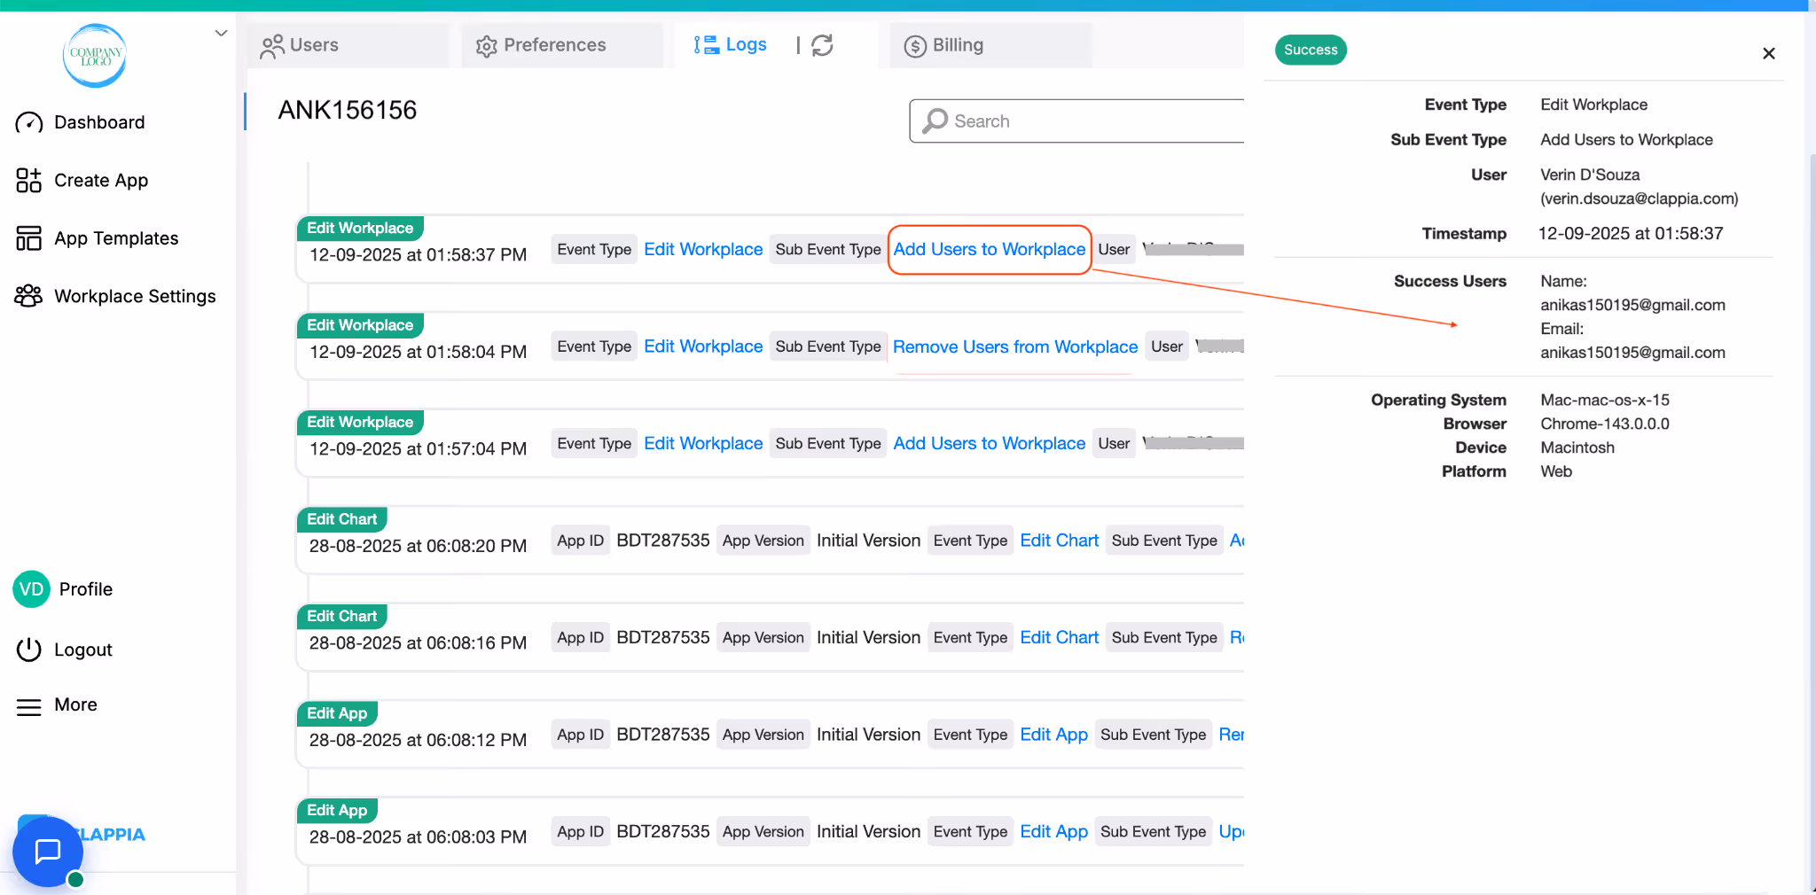Image resolution: width=1816 pixels, height=895 pixels.
Task: Click Edit Chart badge above 06:08:20 PM
Action: pyautogui.click(x=341, y=519)
